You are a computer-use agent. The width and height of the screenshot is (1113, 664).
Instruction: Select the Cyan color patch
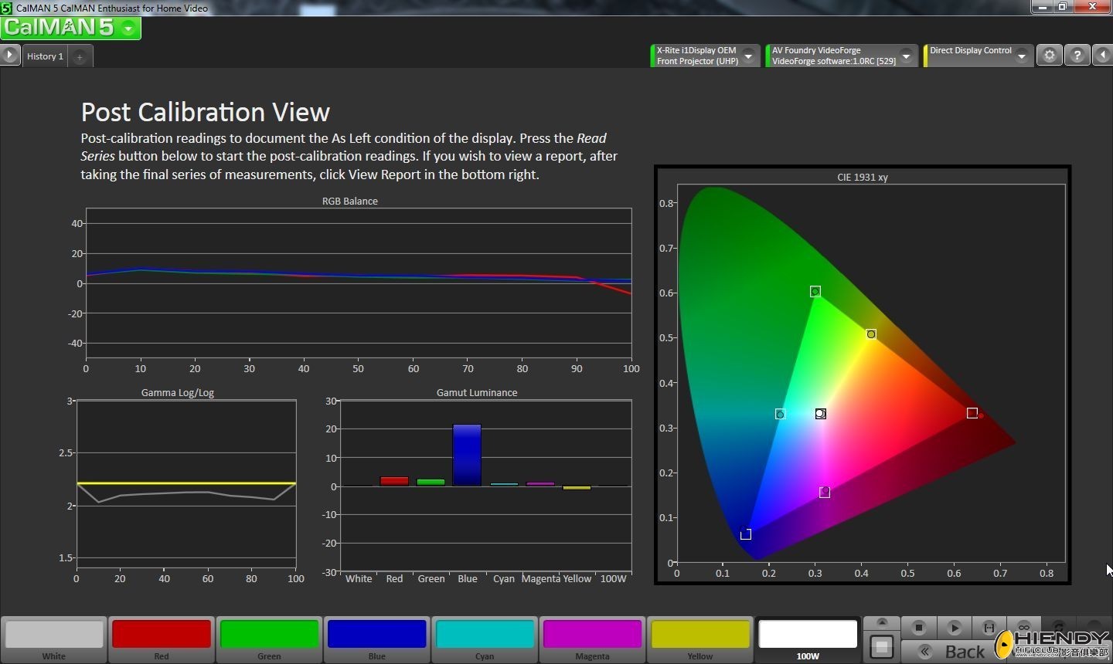pos(485,635)
